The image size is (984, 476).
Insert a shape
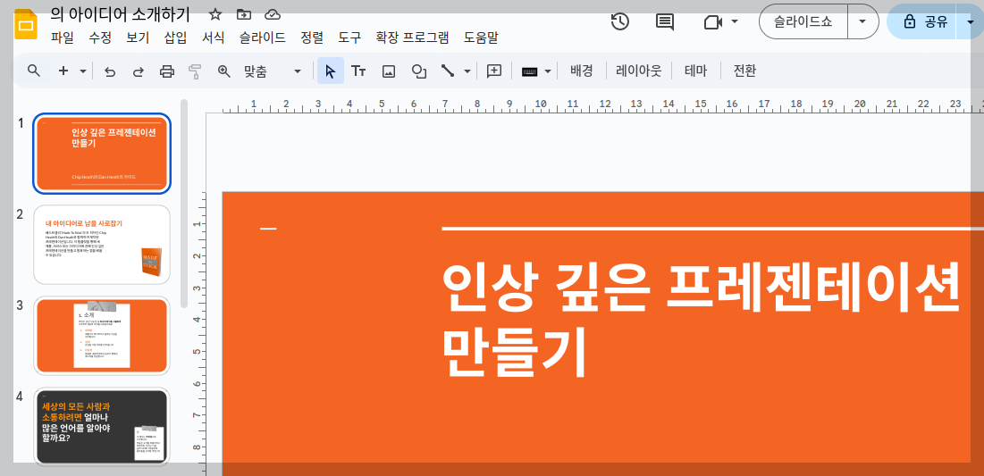click(x=418, y=71)
